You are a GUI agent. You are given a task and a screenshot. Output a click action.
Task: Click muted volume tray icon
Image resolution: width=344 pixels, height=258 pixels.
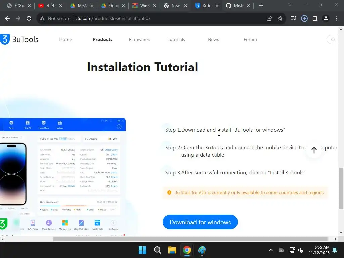pos(301,250)
